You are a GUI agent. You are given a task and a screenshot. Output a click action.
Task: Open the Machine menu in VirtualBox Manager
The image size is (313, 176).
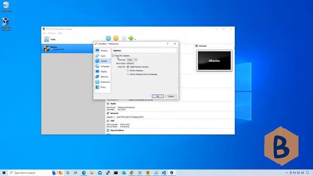pyautogui.click(x=52, y=33)
